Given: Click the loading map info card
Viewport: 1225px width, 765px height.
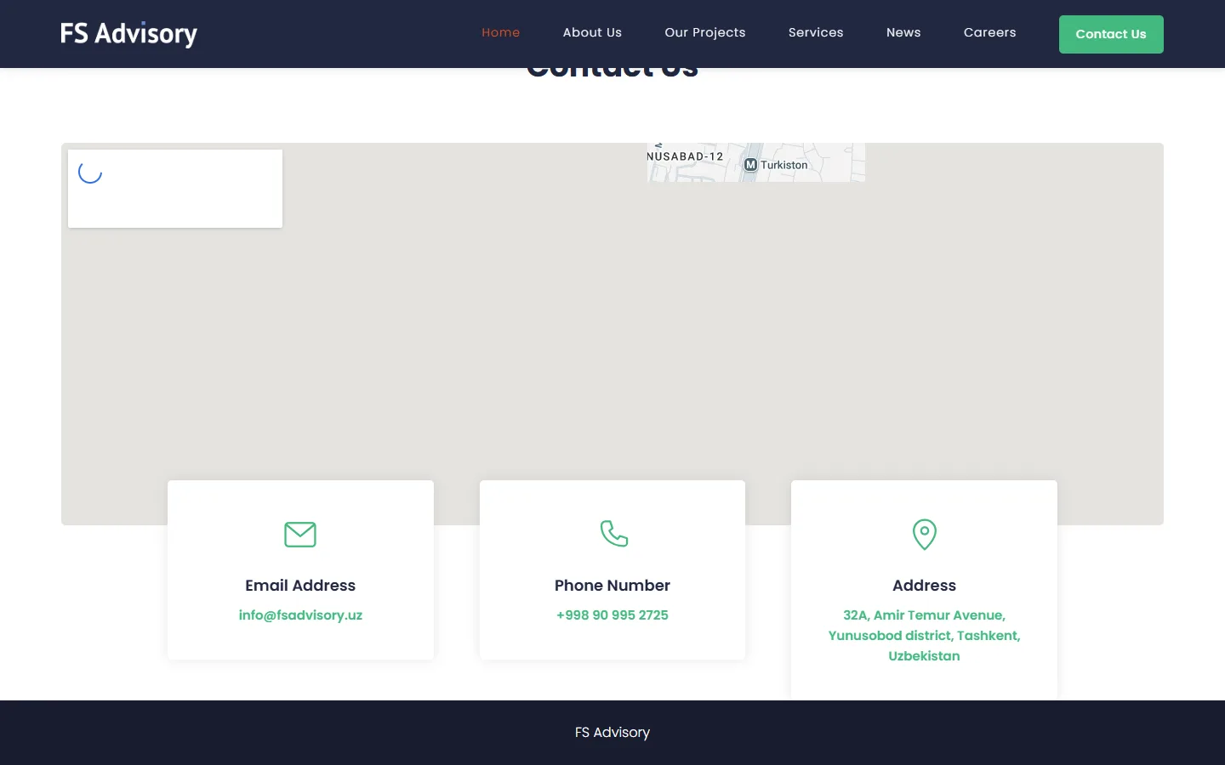Looking at the screenshot, I should pyautogui.click(x=175, y=189).
